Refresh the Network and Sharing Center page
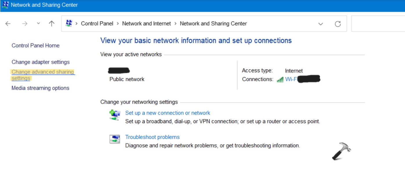The height and width of the screenshot is (175, 405). coord(338,24)
